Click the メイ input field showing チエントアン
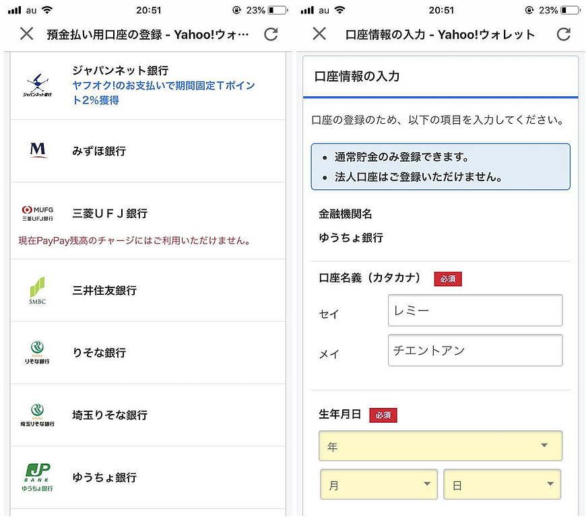The height and width of the screenshot is (517, 586). 475,350
